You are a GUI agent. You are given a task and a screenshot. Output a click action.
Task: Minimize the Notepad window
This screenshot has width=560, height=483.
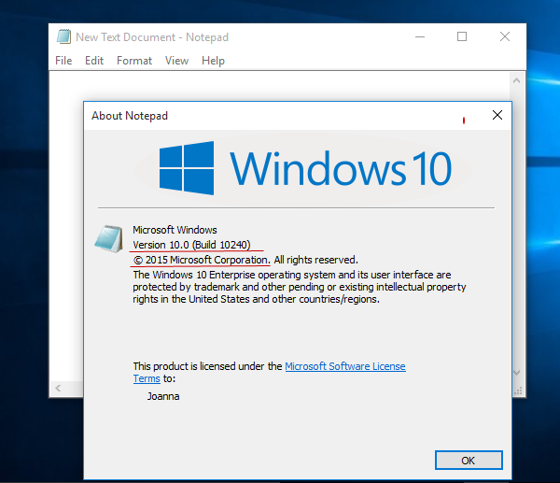click(420, 36)
